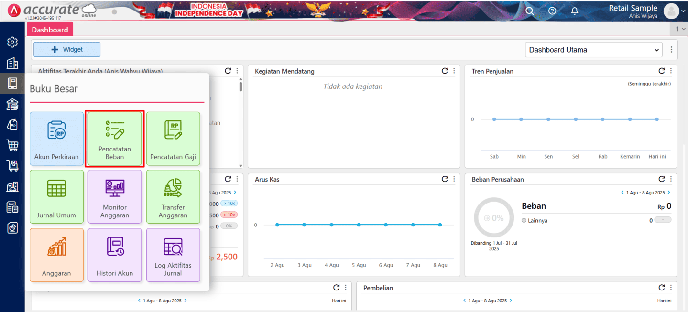This screenshot has height=312, width=688.
Task: Open the notifications bell
Action: click(x=575, y=11)
